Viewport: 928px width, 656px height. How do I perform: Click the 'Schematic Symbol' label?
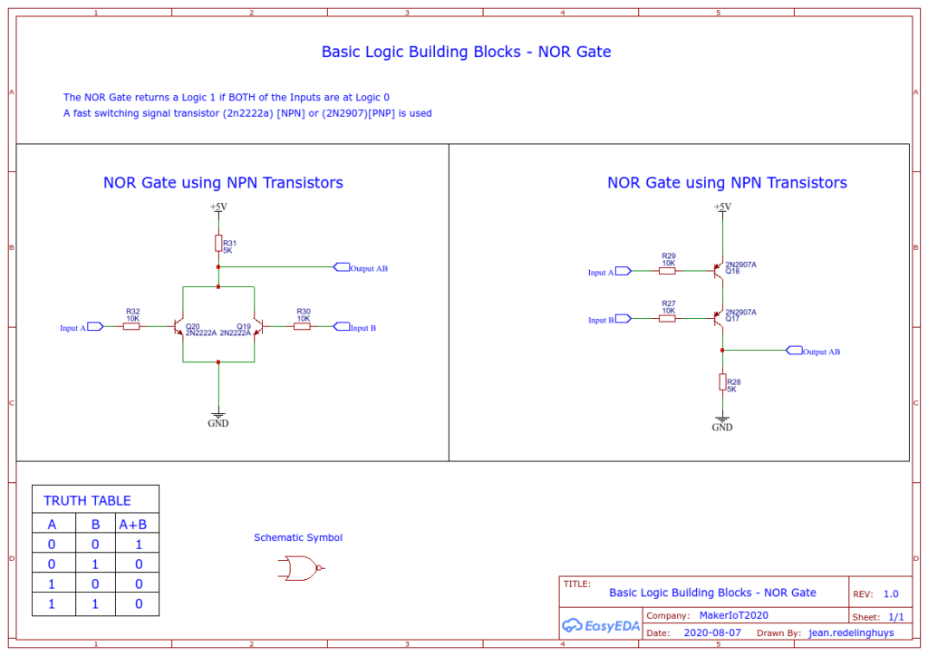(298, 537)
